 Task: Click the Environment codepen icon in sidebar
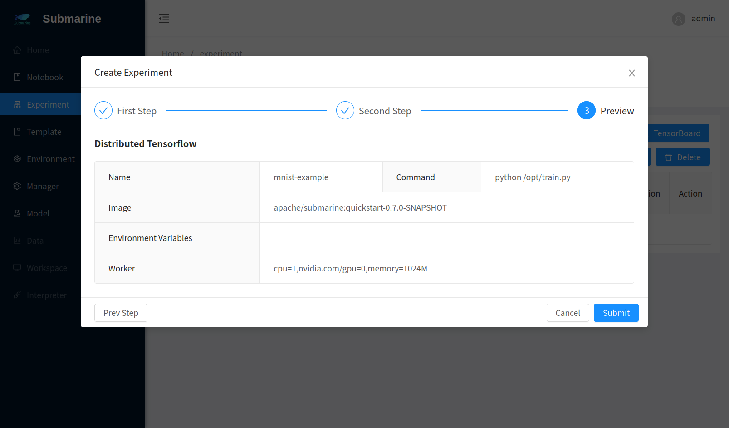click(x=17, y=159)
